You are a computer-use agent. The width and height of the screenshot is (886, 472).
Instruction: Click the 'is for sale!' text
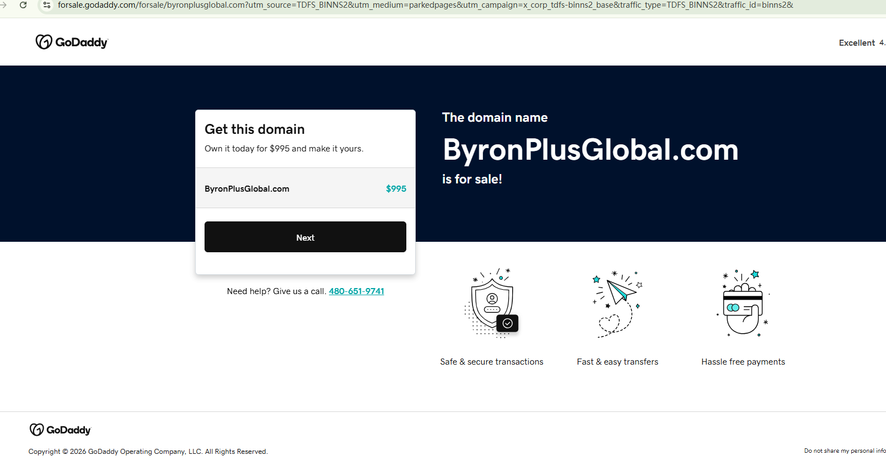pyautogui.click(x=472, y=179)
